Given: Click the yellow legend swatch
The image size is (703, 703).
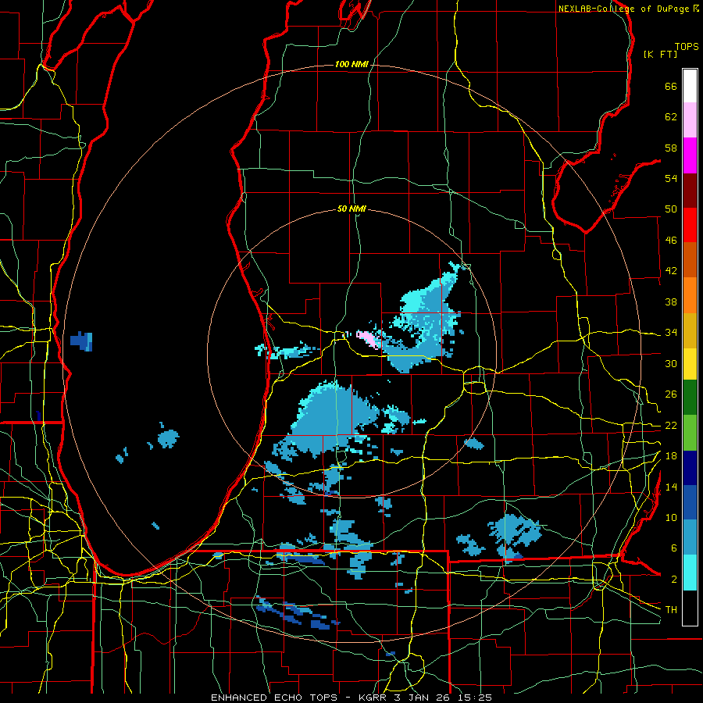Looking at the screenshot, I should click(x=690, y=363).
